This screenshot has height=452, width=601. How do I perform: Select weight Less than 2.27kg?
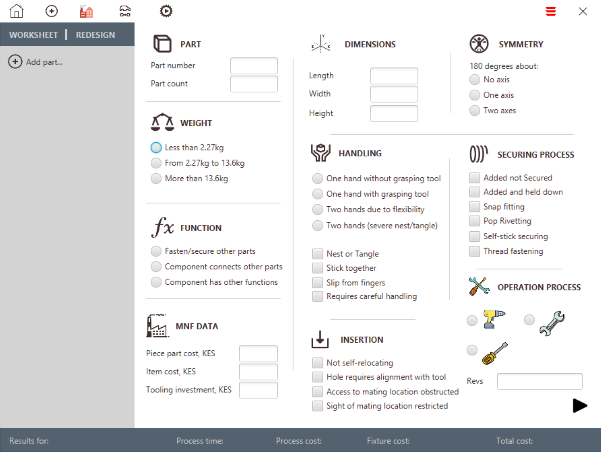coord(156,148)
